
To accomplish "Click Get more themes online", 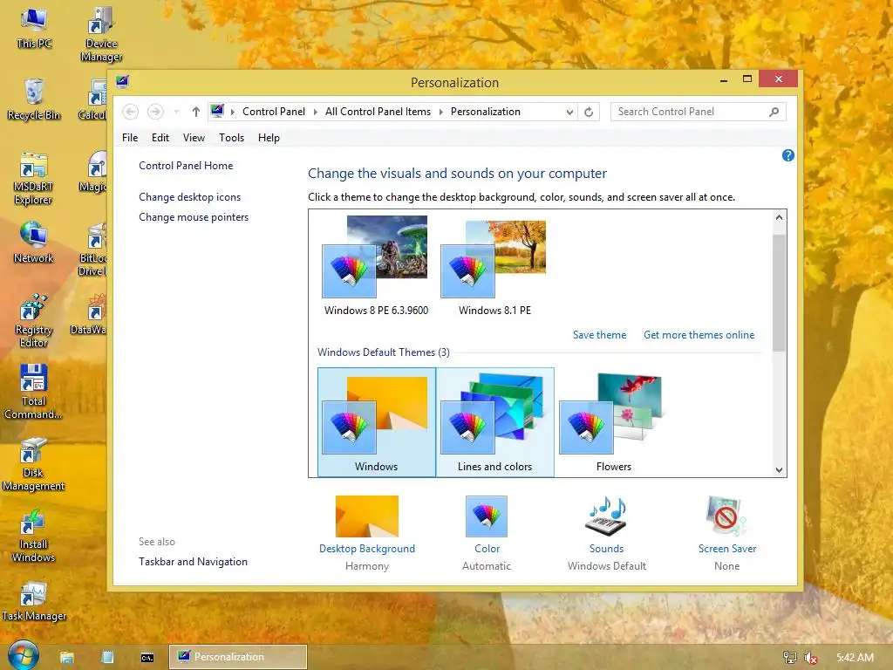I will point(699,335).
